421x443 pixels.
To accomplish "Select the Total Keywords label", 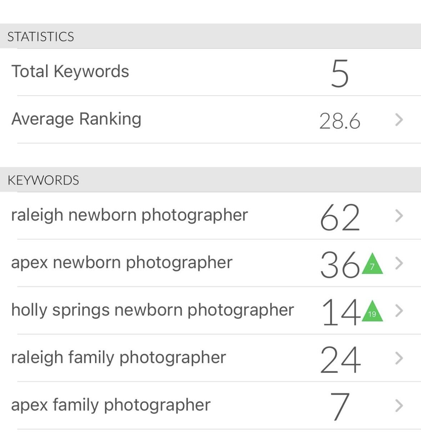I will [x=70, y=71].
